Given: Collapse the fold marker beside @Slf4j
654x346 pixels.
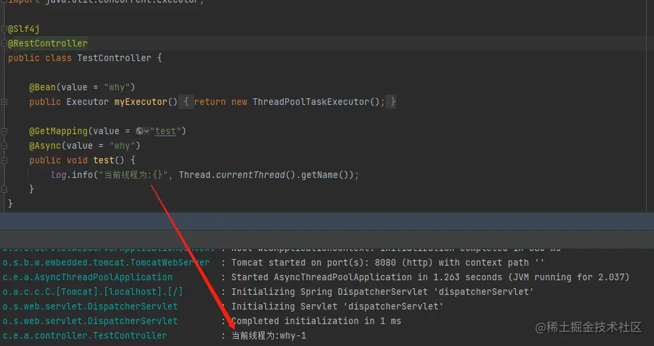Looking at the screenshot, I should pos(4,29).
